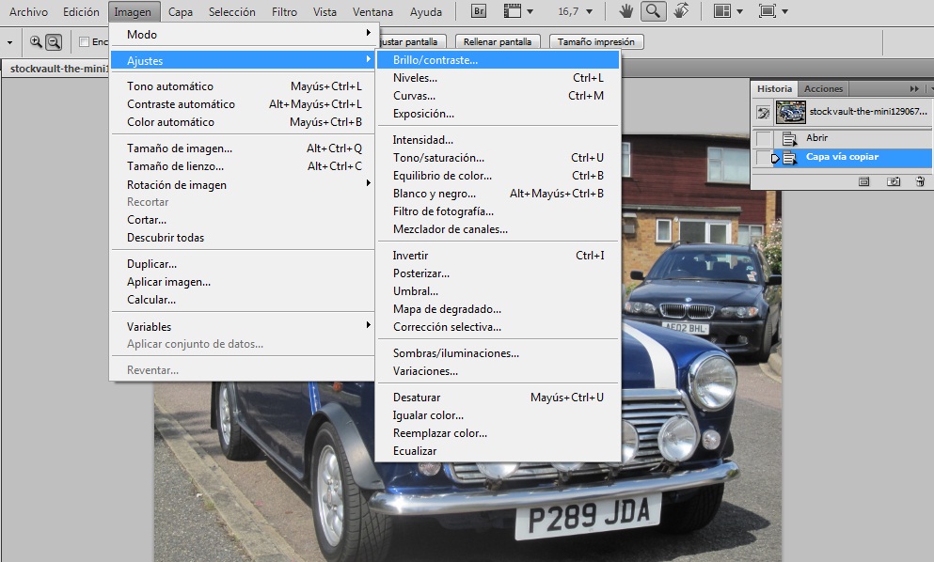Select Invertir menu entry

coord(498,255)
